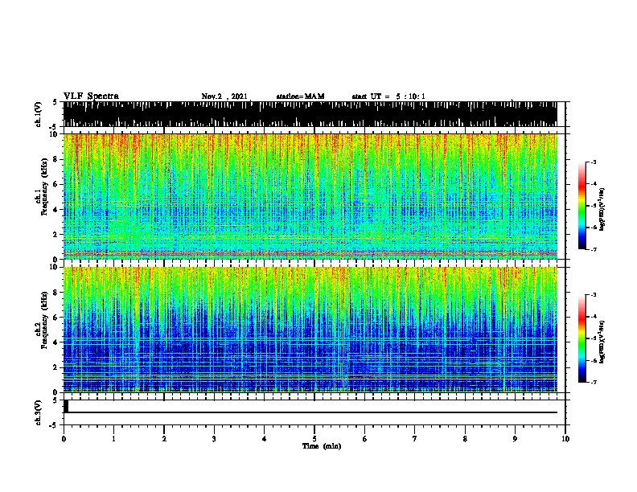Click the 'Nov.2 , 2021' date text
The height and width of the screenshot is (492, 637).
pos(224,96)
